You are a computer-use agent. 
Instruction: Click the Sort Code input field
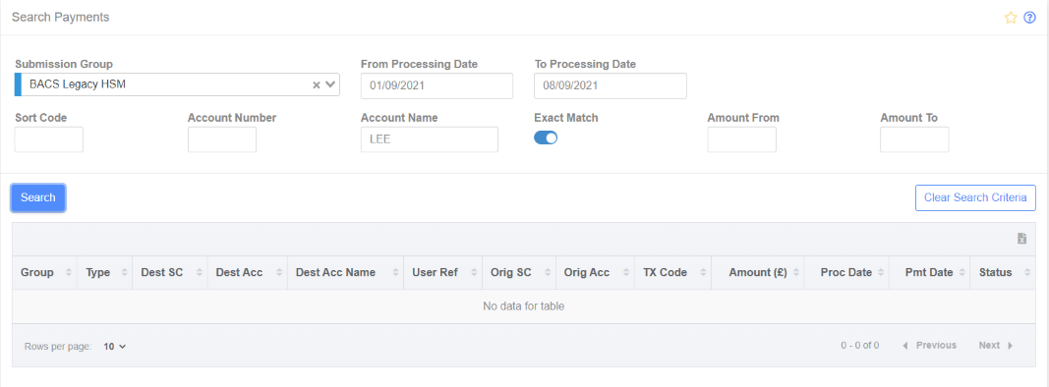coord(49,139)
